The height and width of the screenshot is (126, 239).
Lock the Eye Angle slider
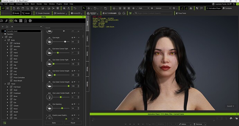(72, 38)
